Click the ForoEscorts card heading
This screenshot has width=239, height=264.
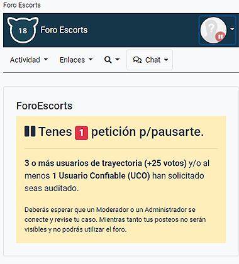coord(44,106)
